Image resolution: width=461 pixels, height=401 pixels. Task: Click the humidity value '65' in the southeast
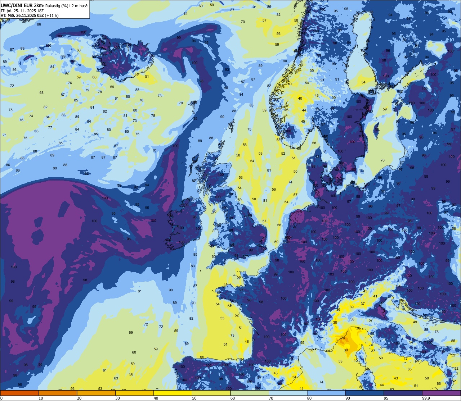tap(409, 369)
